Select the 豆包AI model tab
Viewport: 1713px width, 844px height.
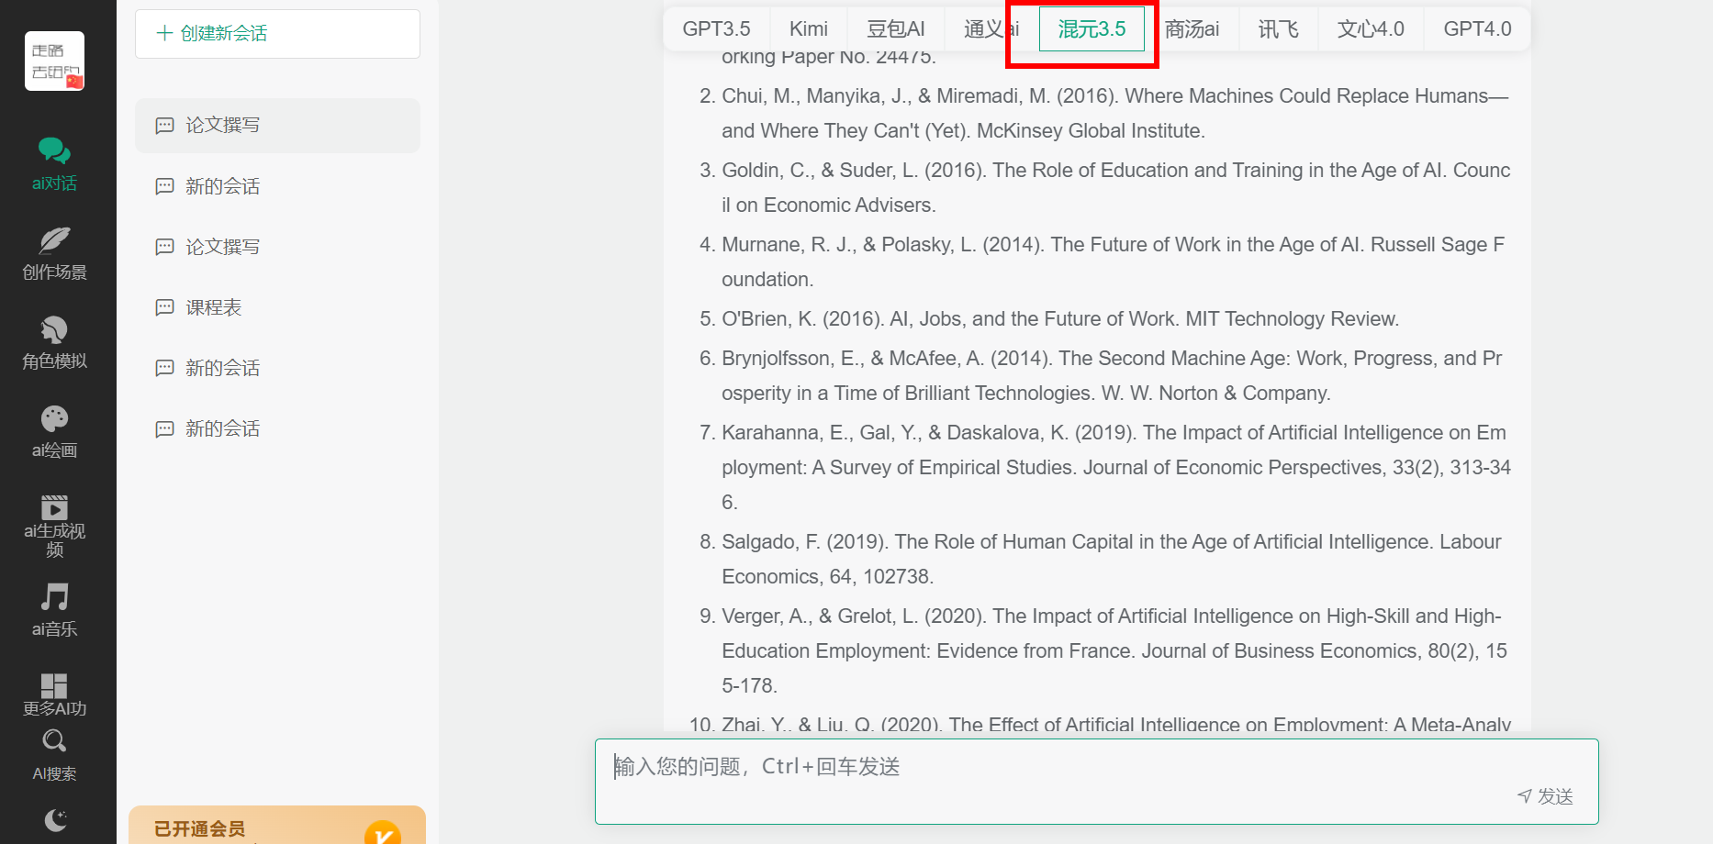(895, 29)
